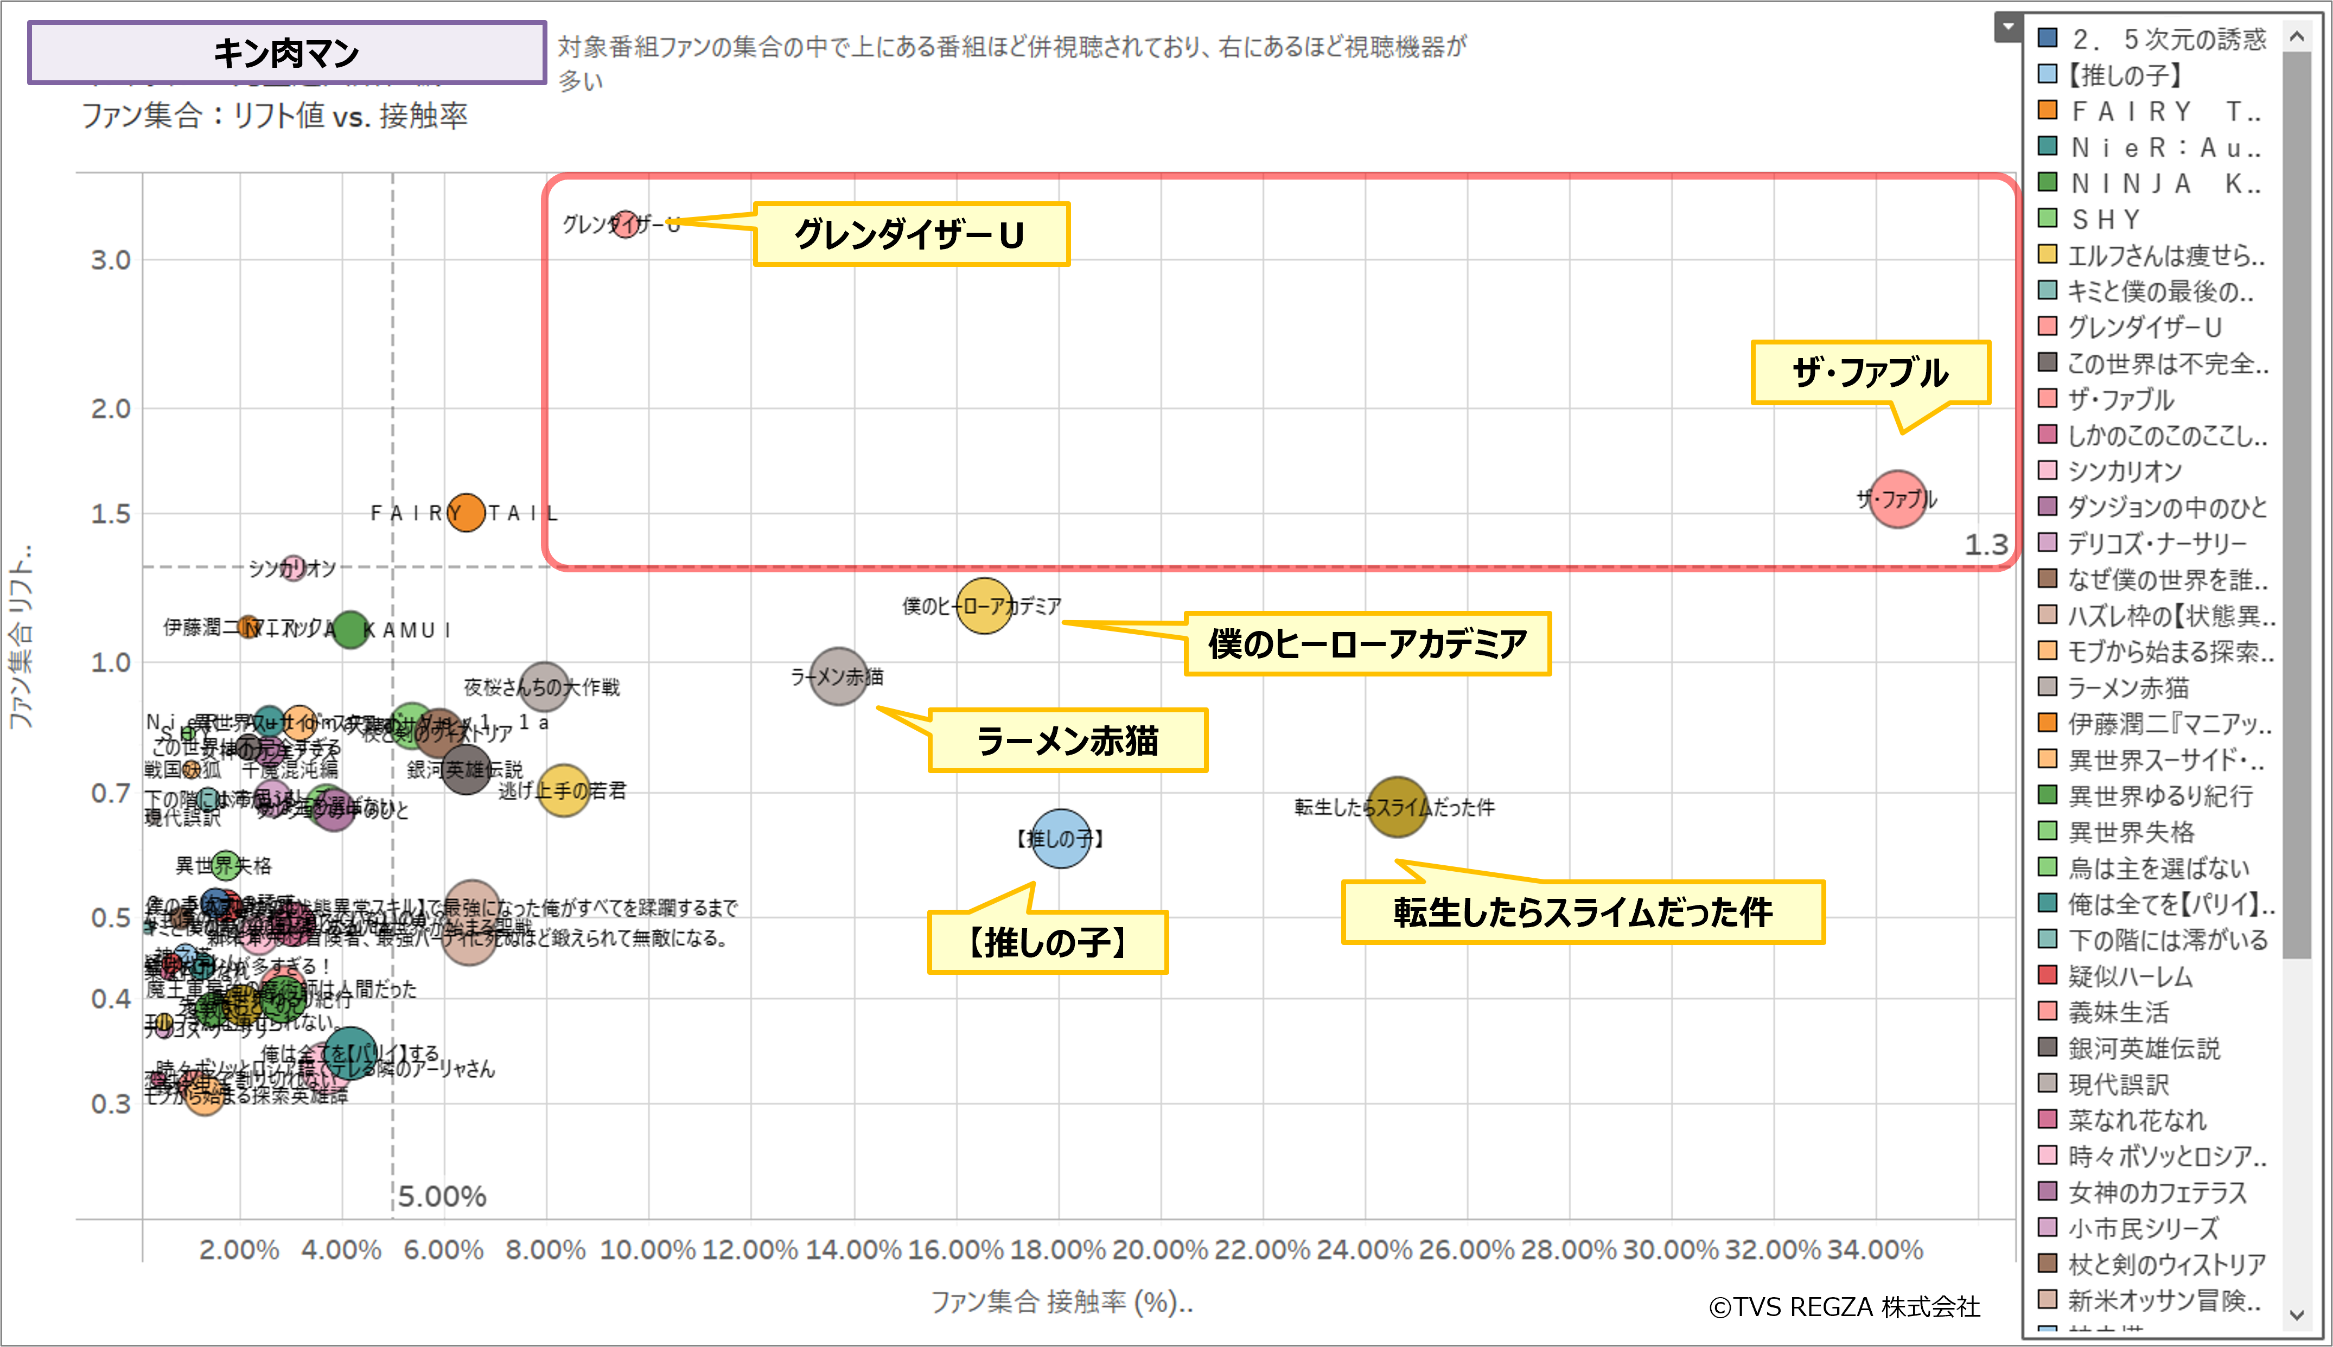Click the 逃げ上手の若君 yellow bubble
Viewport: 2333px width, 1347px height.
coord(563,790)
